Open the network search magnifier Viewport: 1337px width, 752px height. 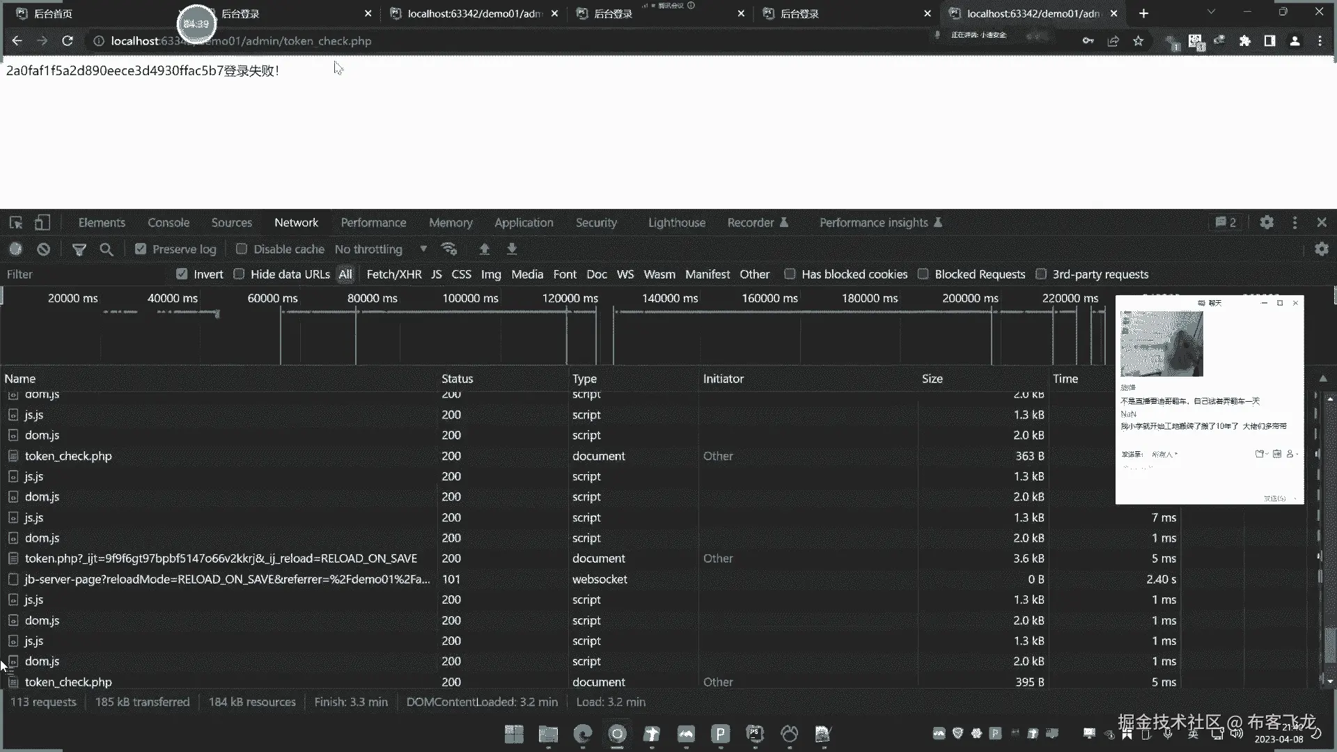pyautogui.click(x=106, y=249)
